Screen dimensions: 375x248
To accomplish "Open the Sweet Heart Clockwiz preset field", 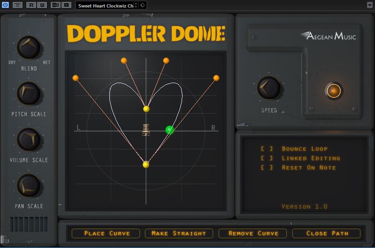I will pos(105,6).
